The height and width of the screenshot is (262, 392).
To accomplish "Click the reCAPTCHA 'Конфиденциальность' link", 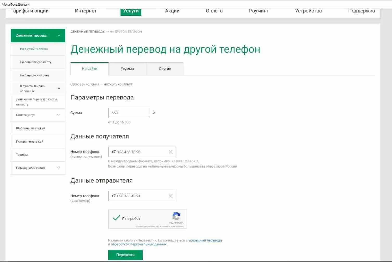I will [147, 227].
